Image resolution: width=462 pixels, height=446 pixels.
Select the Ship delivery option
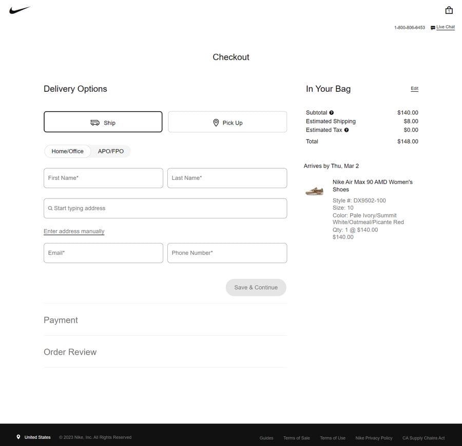click(x=103, y=122)
